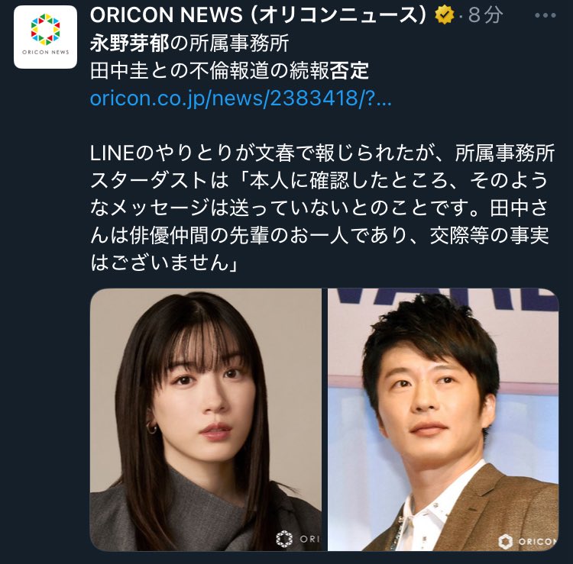Open the right photo of the man
Screen dimensions: 573x564
[x=443, y=420]
